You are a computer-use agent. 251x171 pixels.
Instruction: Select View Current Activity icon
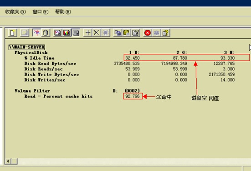tap(36, 33)
